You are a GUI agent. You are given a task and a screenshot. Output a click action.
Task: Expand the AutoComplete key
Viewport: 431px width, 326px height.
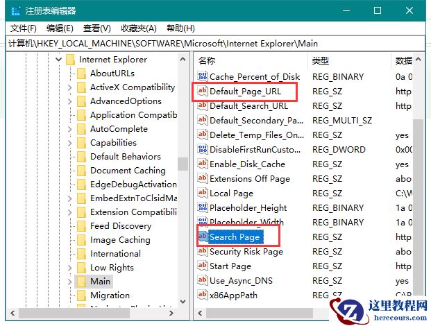69,129
